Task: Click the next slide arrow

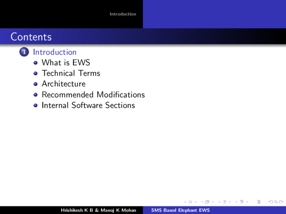Action: [x=196, y=202]
